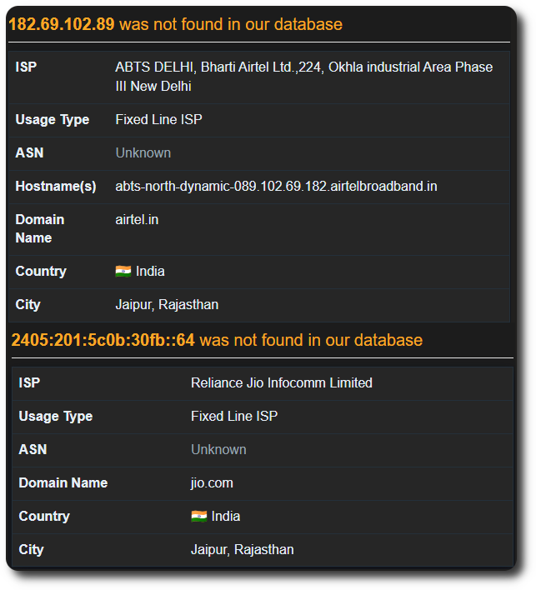Click the Hostname(s) row label
Image resolution: width=536 pixels, height=590 pixels.
(56, 187)
